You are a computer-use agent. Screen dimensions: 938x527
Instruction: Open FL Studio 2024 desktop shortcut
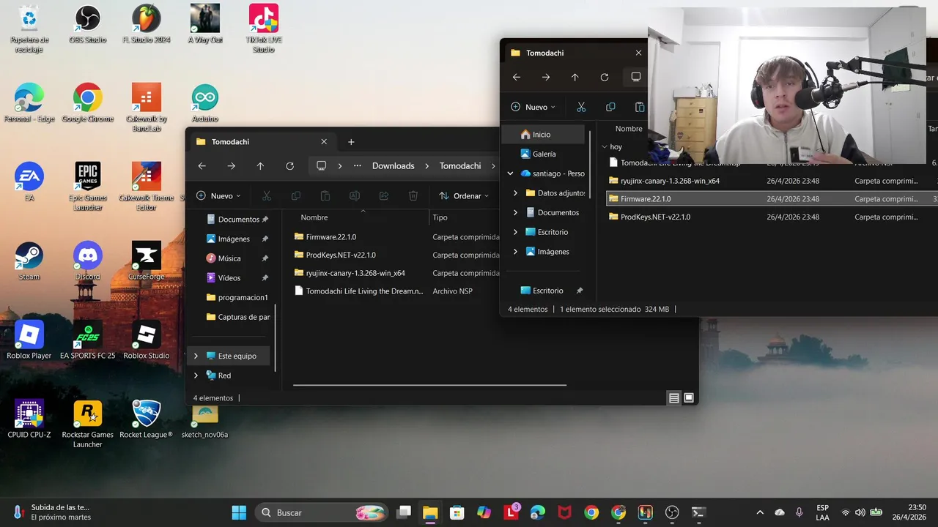pos(147,24)
